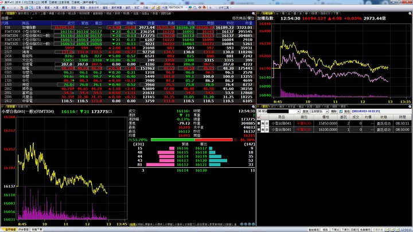Click the magnifier icon beside the code field
This screenshot has height=232, width=413.
coord(195,8)
